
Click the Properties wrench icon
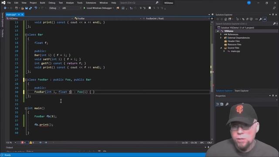pos(261,19)
